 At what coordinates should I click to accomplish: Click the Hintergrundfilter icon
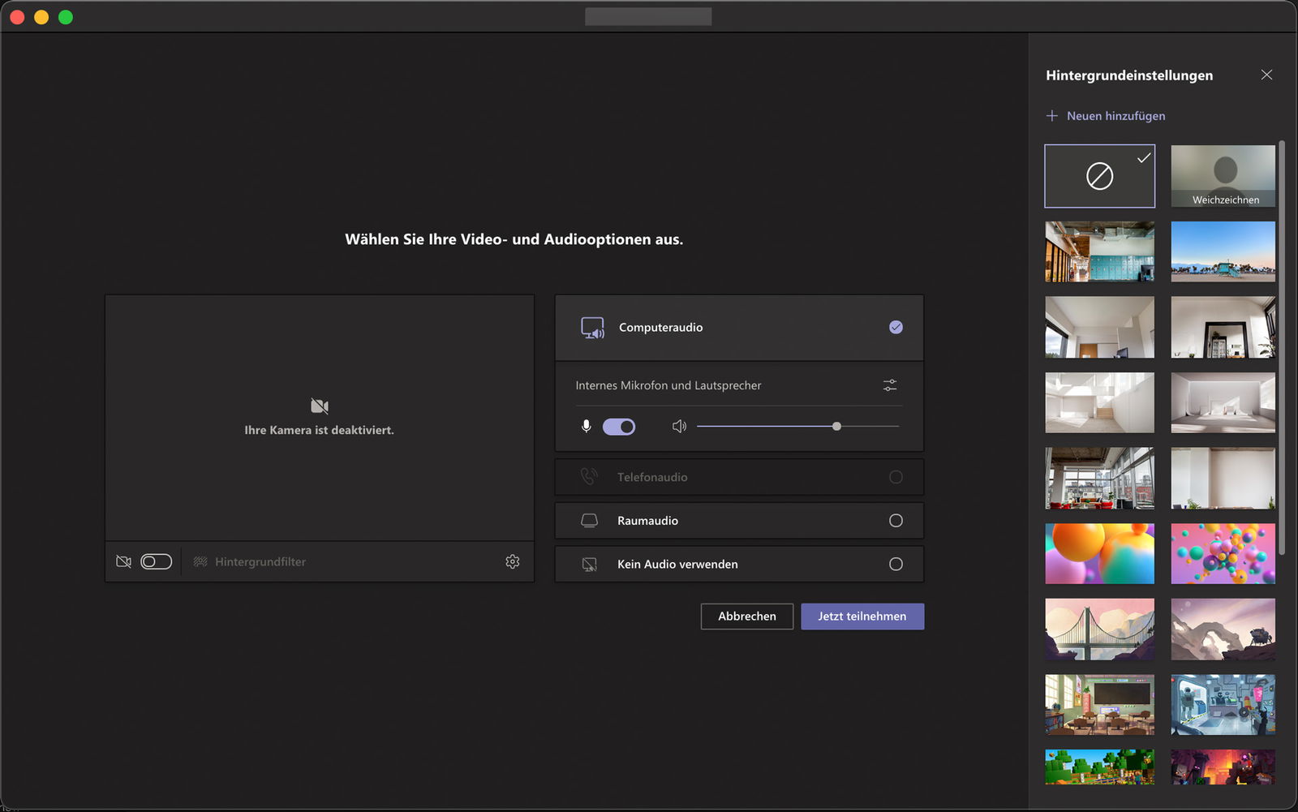point(200,561)
